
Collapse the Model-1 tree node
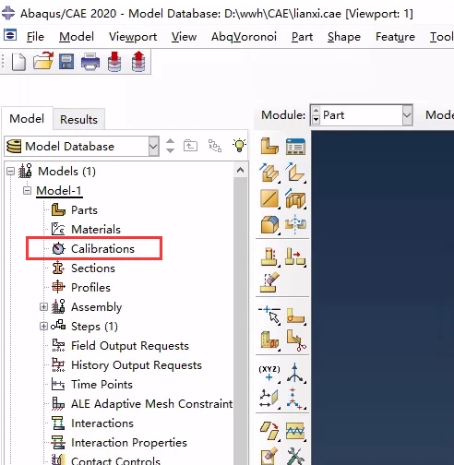(x=27, y=191)
